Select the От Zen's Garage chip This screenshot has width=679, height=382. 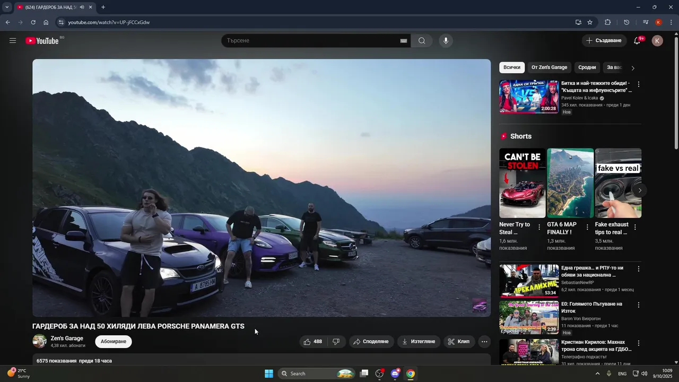pyautogui.click(x=550, y=67)
